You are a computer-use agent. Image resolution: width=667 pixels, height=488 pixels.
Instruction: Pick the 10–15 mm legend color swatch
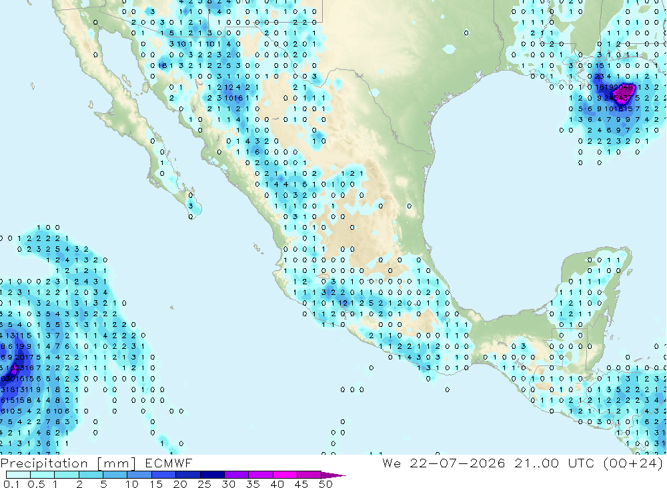[x=139, y=475]
